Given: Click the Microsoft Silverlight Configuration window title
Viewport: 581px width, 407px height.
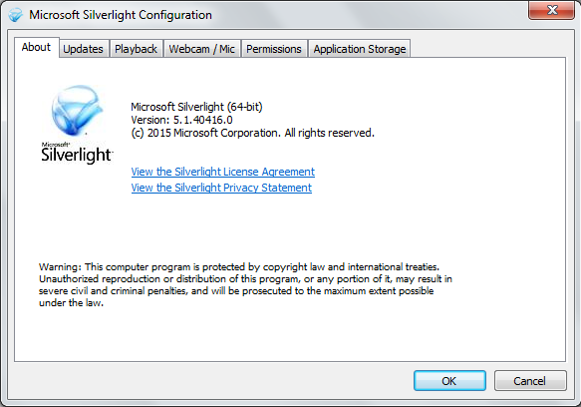Looking at the screenshot, I should point(121,15).
